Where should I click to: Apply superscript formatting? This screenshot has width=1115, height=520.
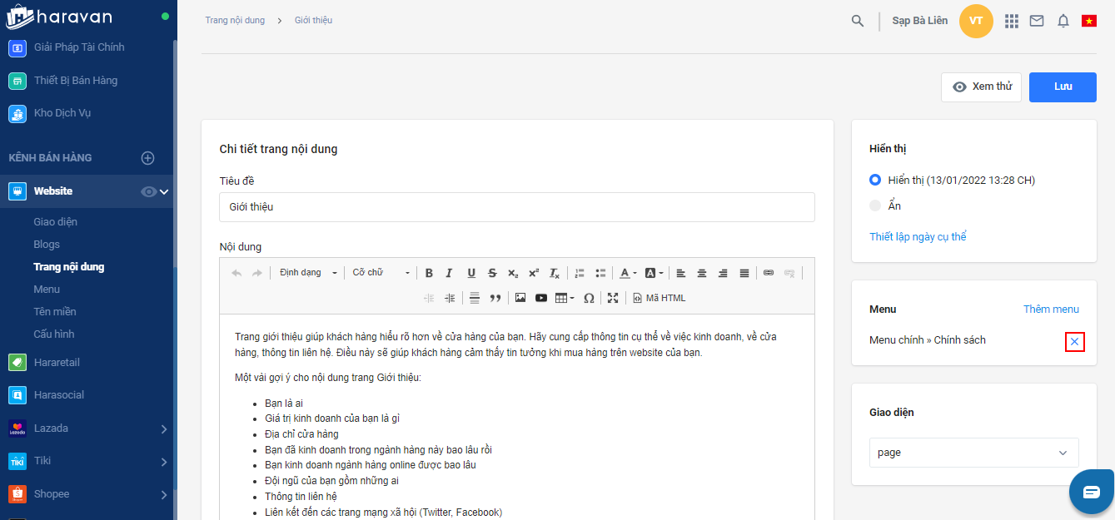(534, 273)
